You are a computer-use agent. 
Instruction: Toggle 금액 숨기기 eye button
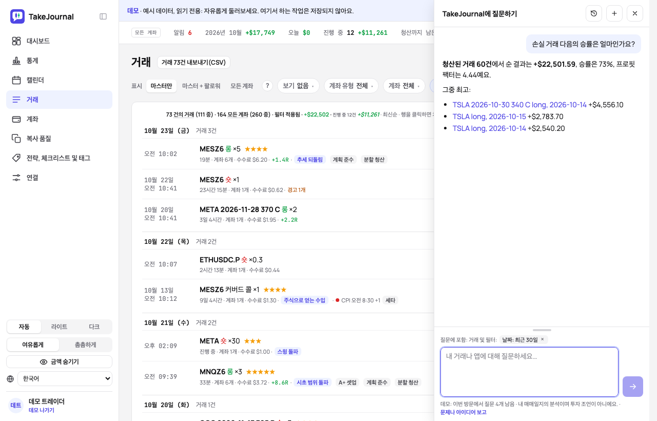(x=59, y=362)
